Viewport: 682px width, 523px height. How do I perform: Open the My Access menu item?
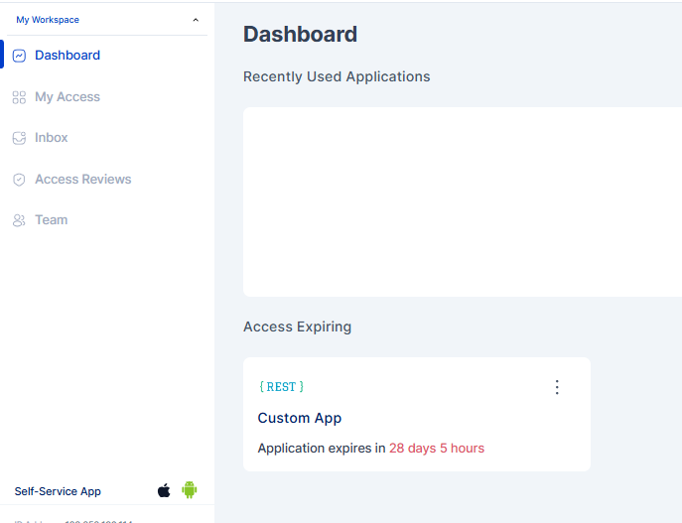(68, 97)
